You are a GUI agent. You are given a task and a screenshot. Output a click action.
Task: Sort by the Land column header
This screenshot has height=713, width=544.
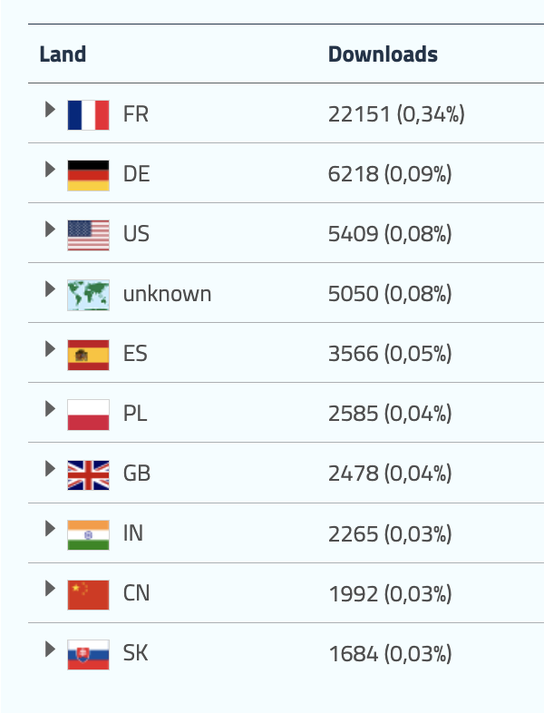point(63,54)
